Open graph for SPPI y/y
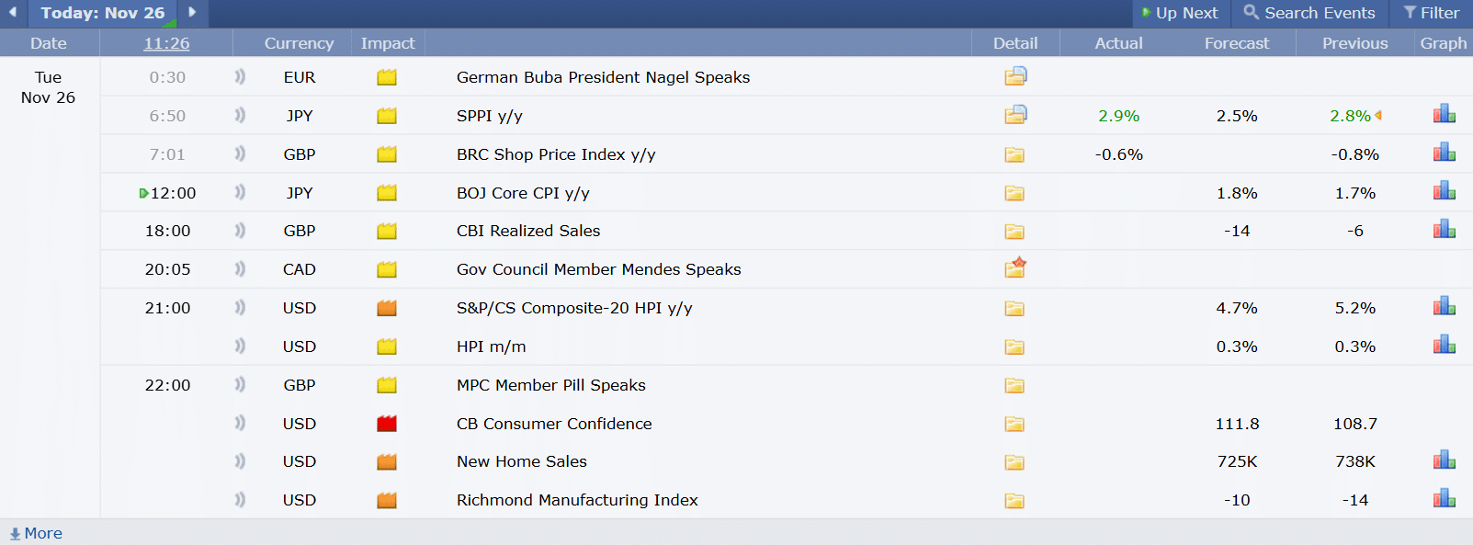 [x=1444, y=115]
